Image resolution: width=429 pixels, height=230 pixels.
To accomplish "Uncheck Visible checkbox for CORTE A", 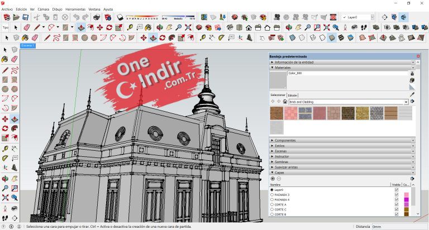I will pos(397,204).
